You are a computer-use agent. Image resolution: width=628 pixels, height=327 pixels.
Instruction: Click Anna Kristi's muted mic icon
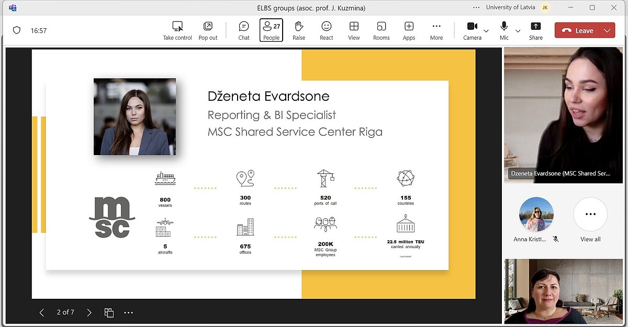pyautogui.click(x=556, y=239)
